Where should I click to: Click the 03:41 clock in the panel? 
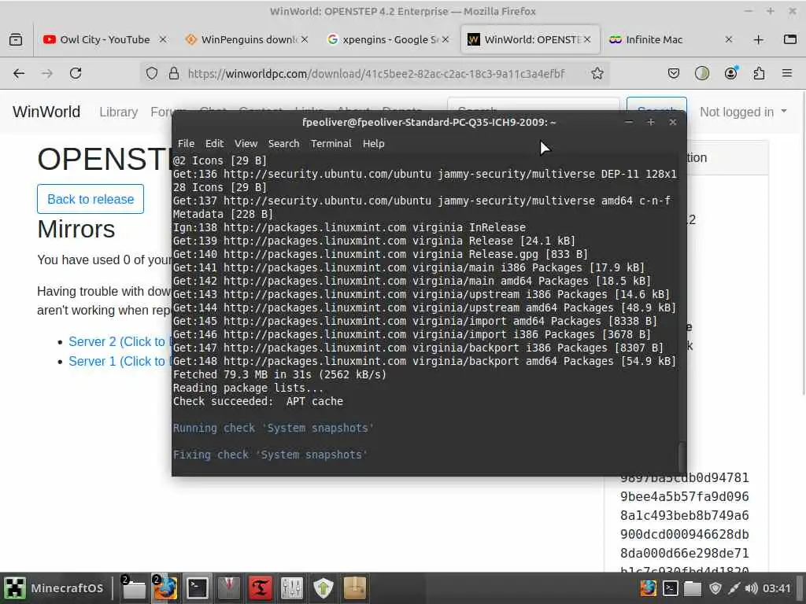click(777, 588)
